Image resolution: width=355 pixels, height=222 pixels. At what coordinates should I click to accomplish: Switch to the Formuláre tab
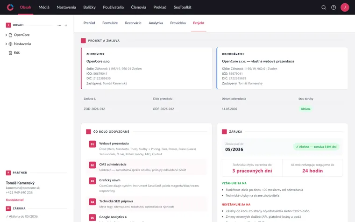coord(110,23)
